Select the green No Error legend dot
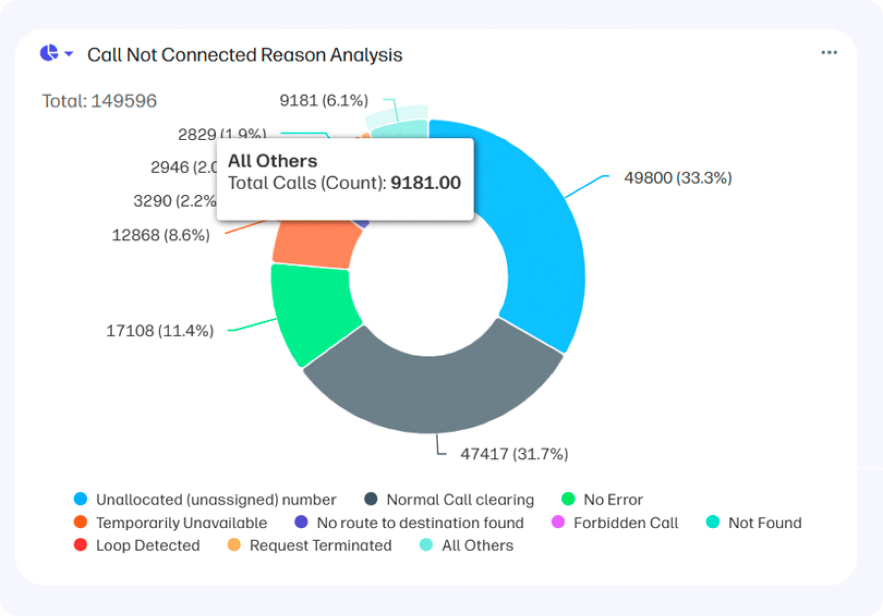This screenshot has width=883, height=616. click(x=568, y=499)
